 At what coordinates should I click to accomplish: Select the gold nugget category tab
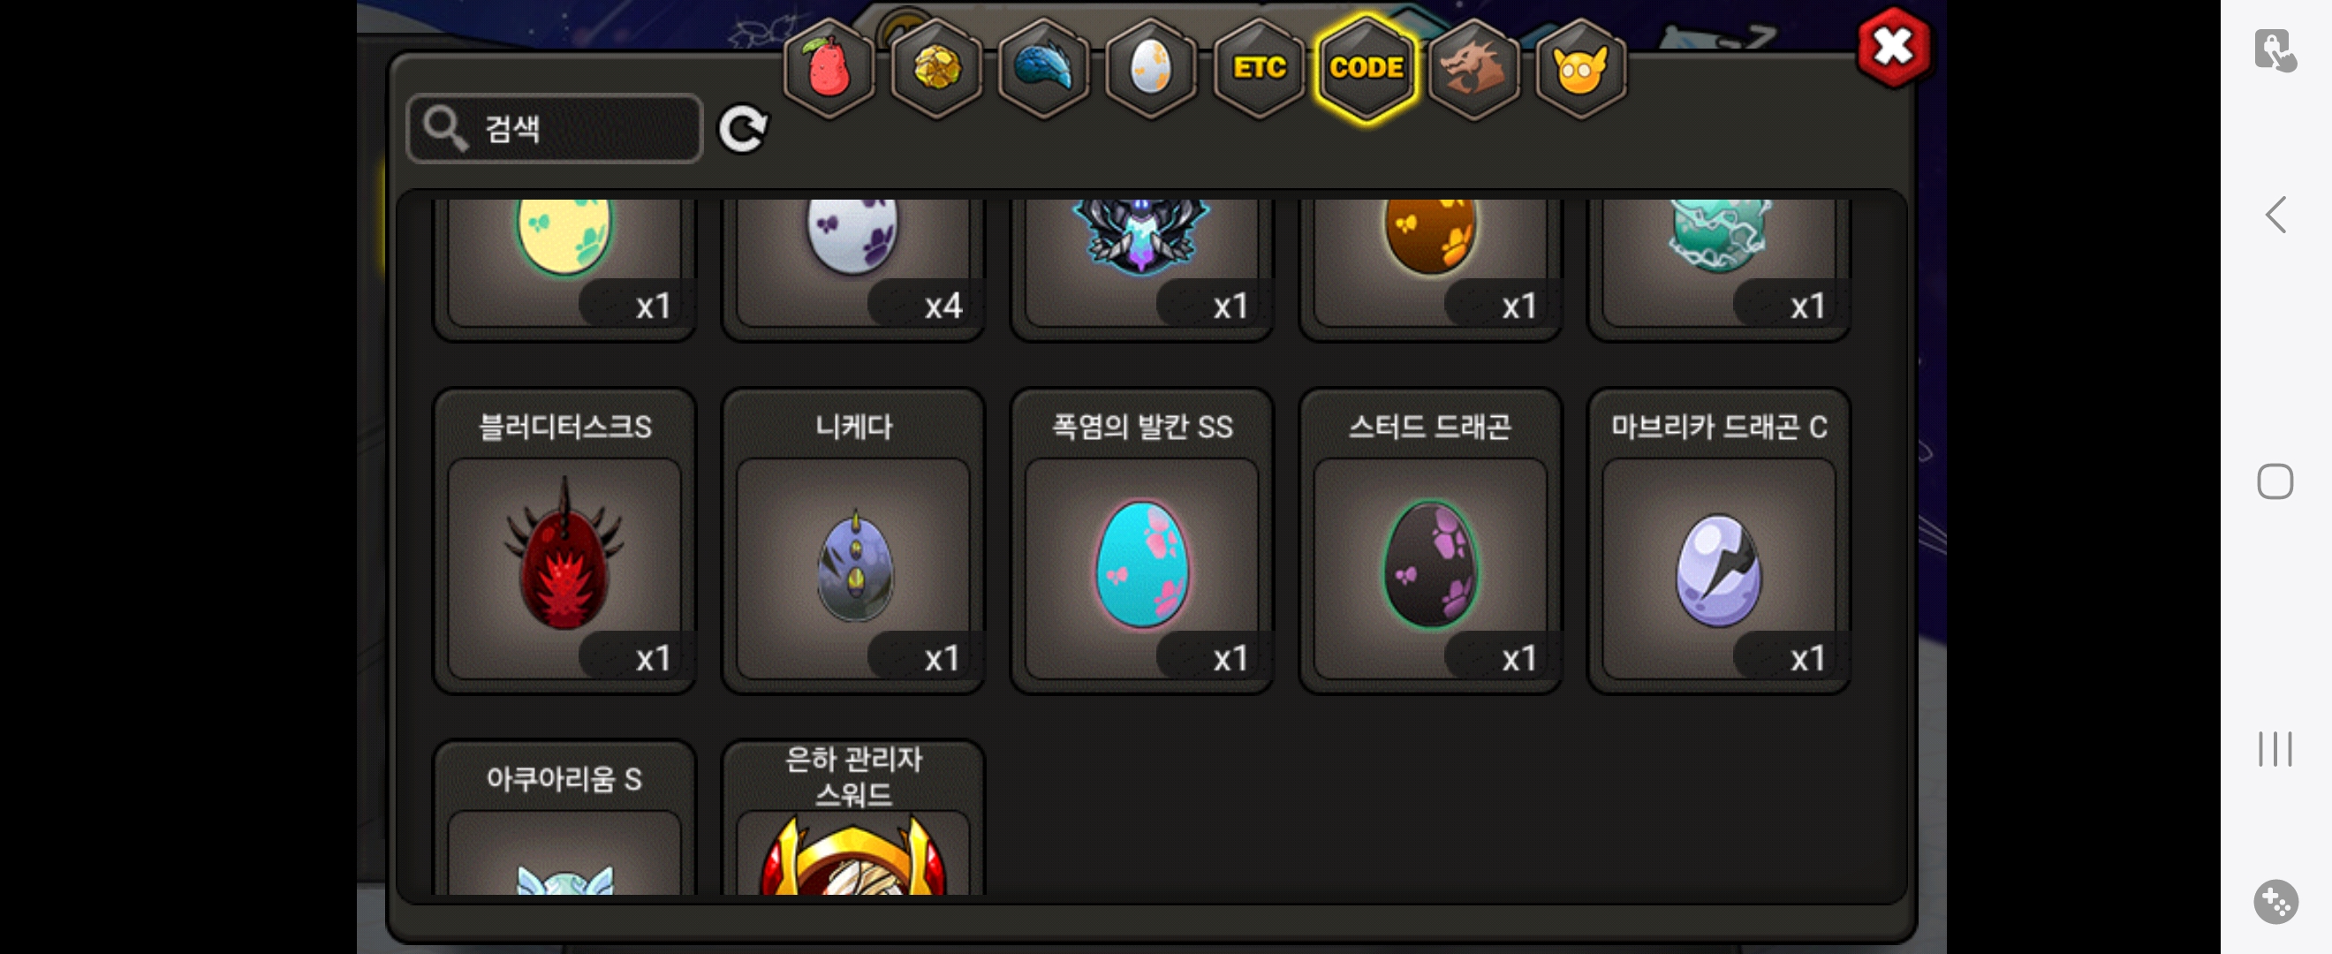936,70
